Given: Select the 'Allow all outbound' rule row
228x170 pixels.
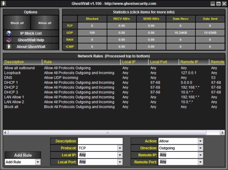Looking at the screenshot, I should (114, 68).
